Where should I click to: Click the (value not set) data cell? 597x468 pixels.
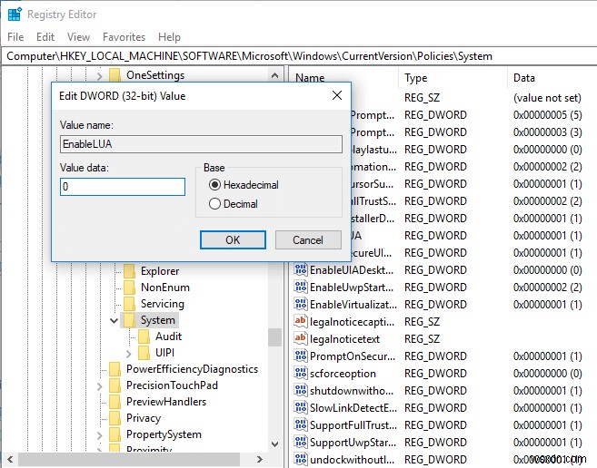pyautogui.click(x=547, y=98)
